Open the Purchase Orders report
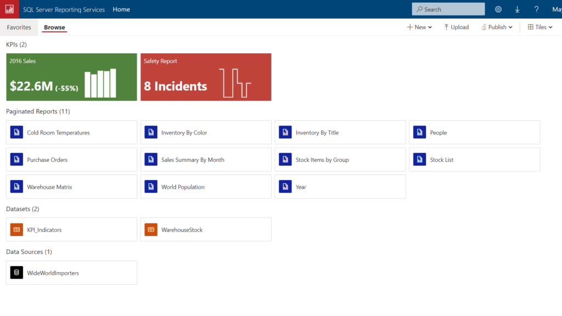This screenshot has height=316, width=562. [72, 160]
